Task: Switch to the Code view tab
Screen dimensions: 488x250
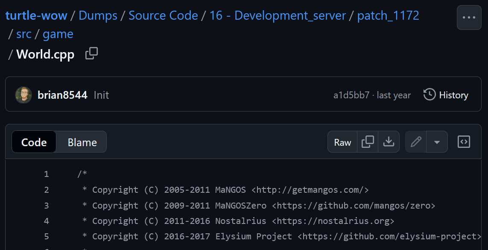Action: 34,142
